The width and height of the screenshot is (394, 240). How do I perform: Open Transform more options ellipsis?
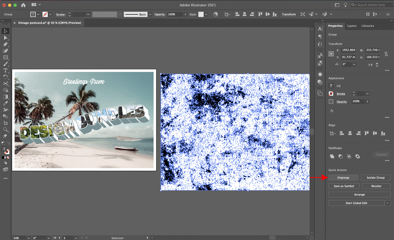click(x=387, y=70)
